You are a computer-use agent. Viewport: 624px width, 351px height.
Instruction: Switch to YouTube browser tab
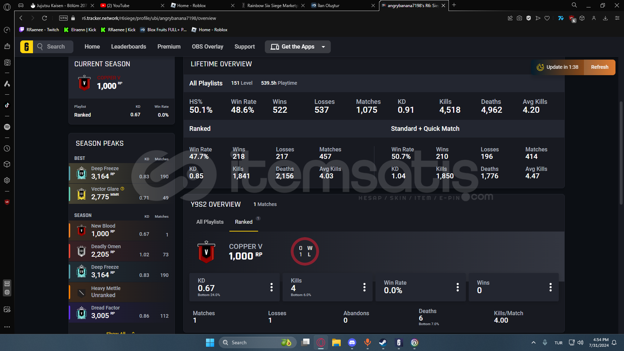132,5
